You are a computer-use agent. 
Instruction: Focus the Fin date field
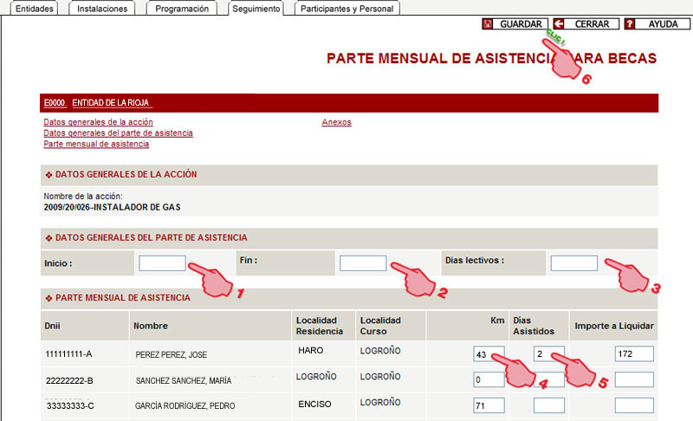click(363, 263)
